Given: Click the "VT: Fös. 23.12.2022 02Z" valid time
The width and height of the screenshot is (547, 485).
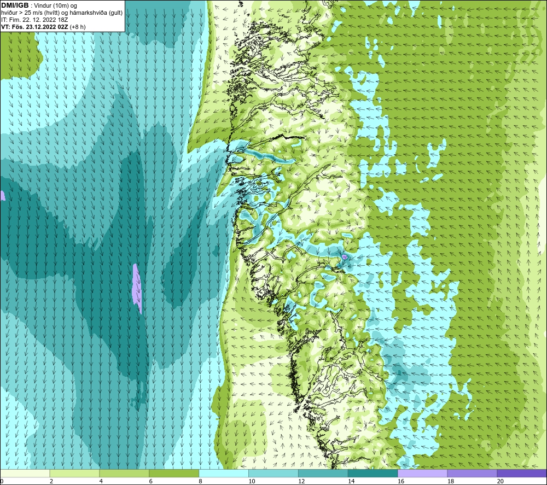Looking at the screenshot, I should (35, 27).
